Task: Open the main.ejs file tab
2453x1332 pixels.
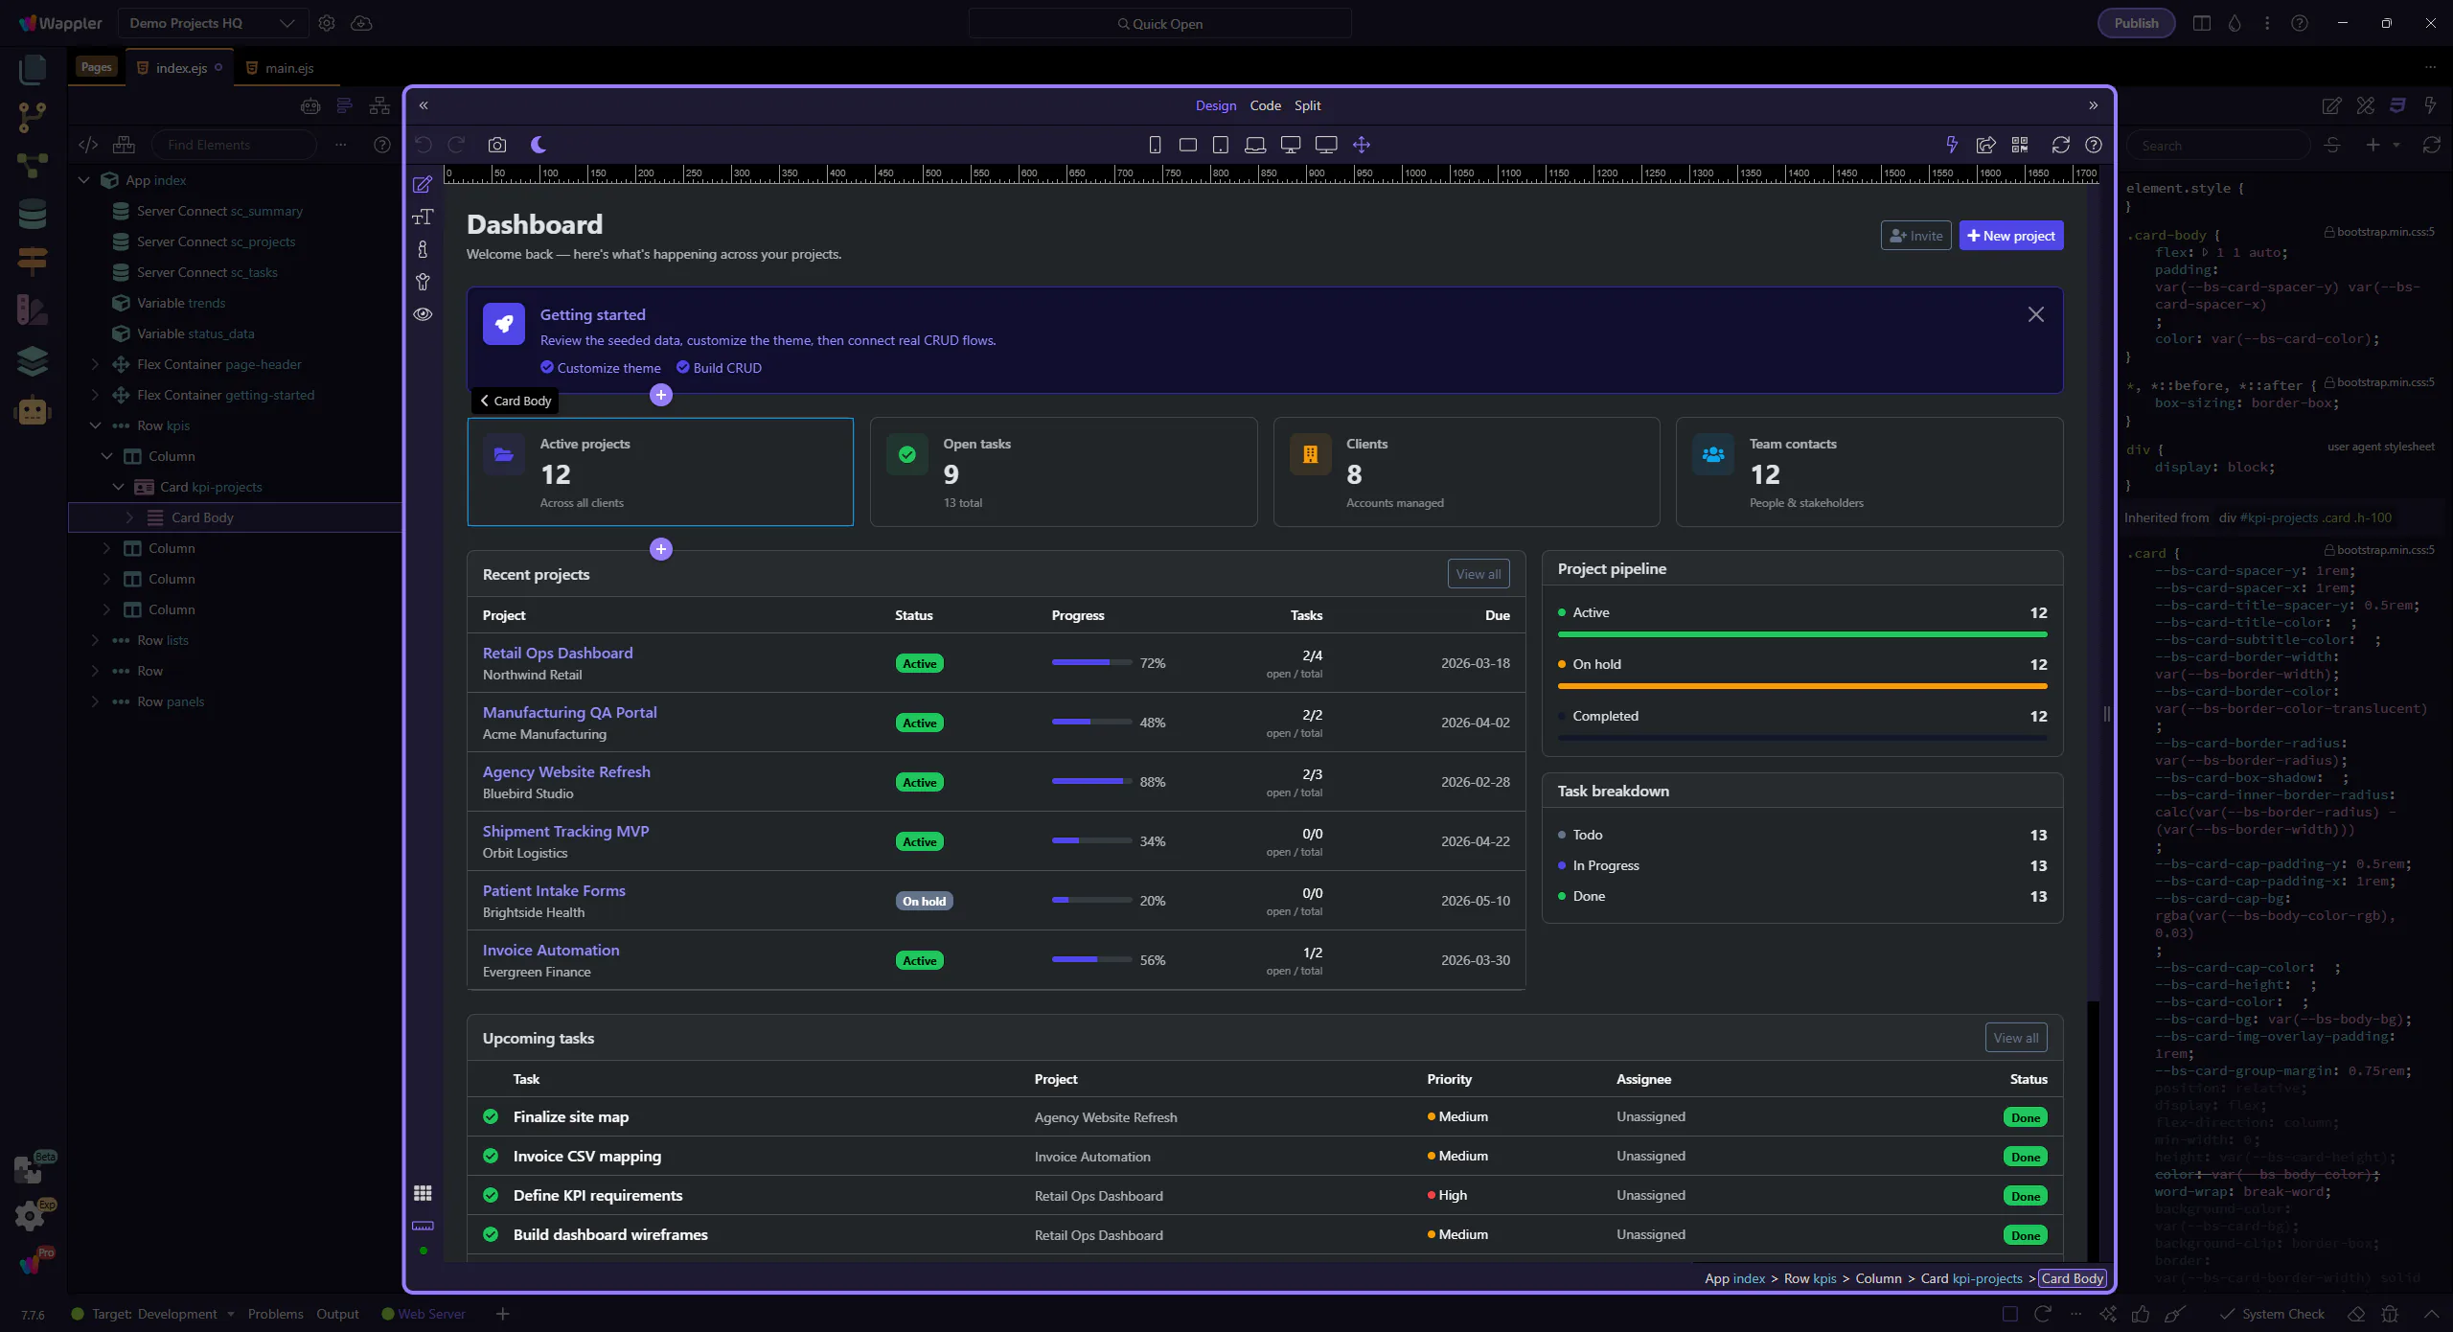Action: click(x=288, y=68)
